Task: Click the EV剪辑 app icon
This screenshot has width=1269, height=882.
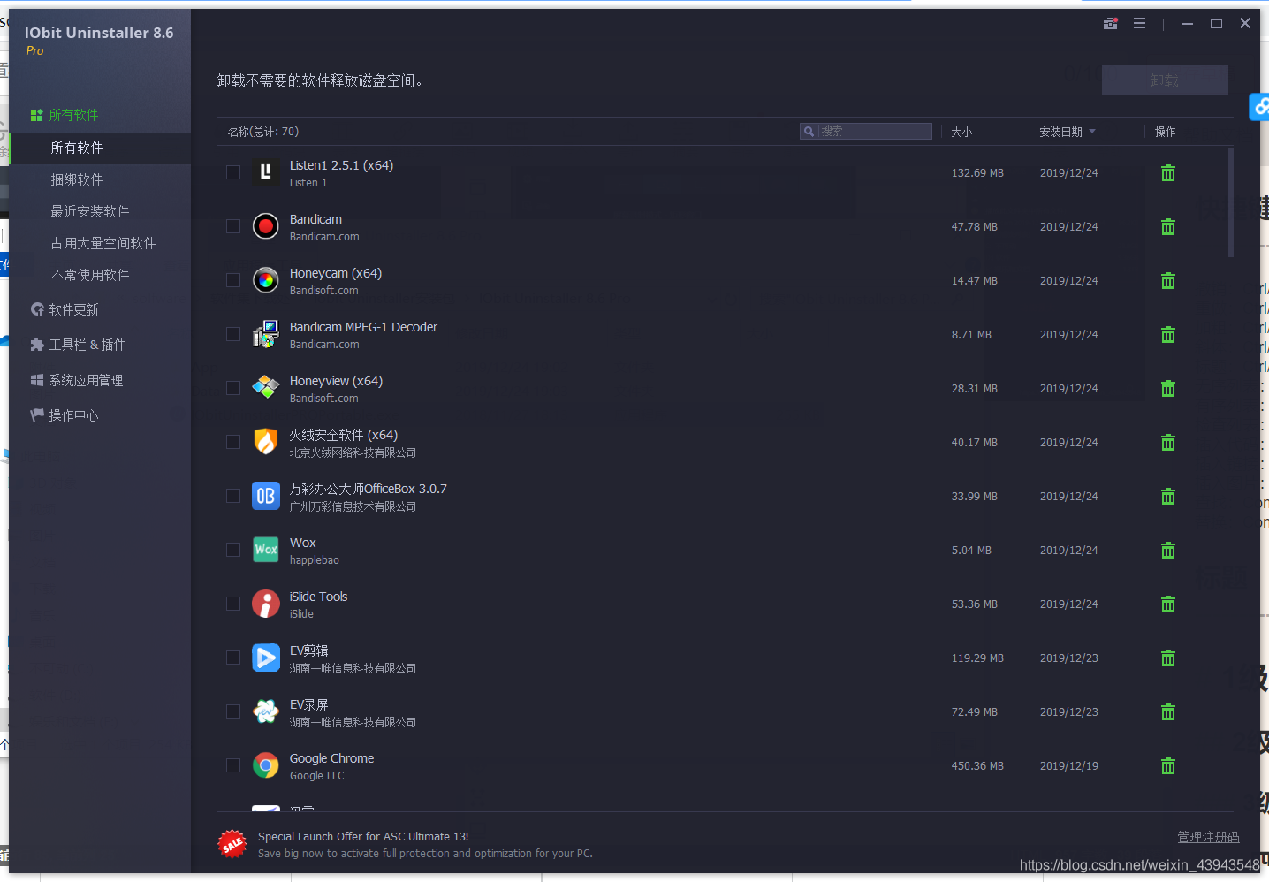Action: click(x=265, y=658)
